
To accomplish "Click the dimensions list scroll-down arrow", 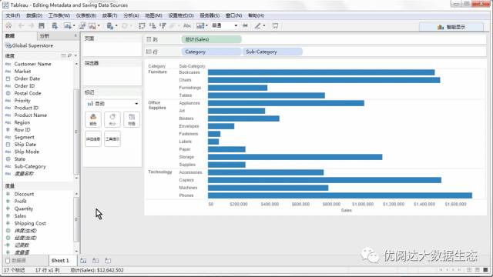I will (x=76, y=178).
